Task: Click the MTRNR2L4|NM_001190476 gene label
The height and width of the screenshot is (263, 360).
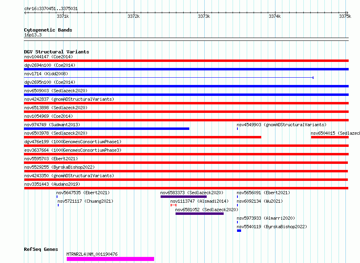Action: tap(92, 254)
